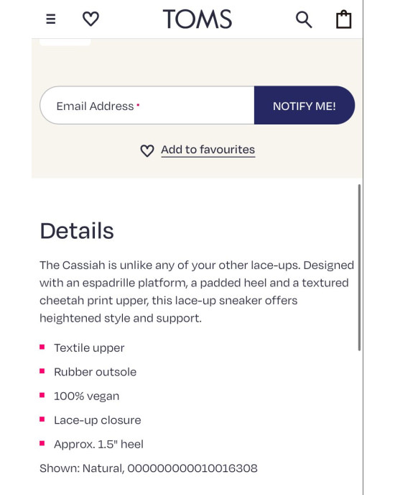395x495 pixels.
Task: Select the Textile upper list item
Action: click(x=89, y=348)
